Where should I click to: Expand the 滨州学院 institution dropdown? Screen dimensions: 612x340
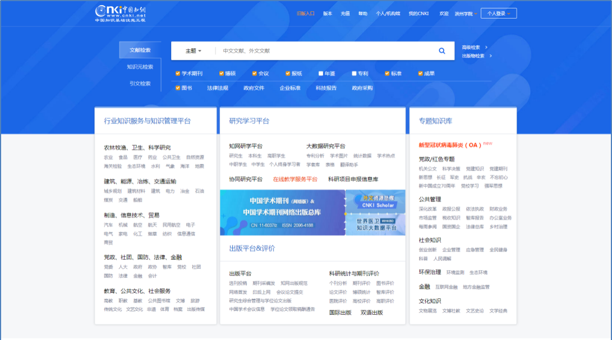pos(466,13)
